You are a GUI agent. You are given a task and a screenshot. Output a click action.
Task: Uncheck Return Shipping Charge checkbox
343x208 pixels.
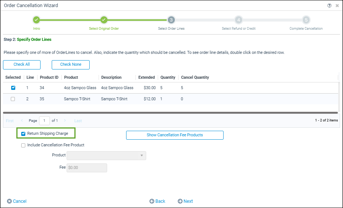pos(23,134)
